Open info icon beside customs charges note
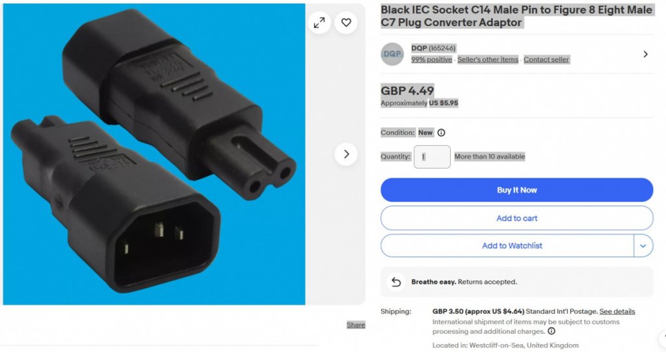The height and width of the screenshot is (352, 666). coord(552,331)
